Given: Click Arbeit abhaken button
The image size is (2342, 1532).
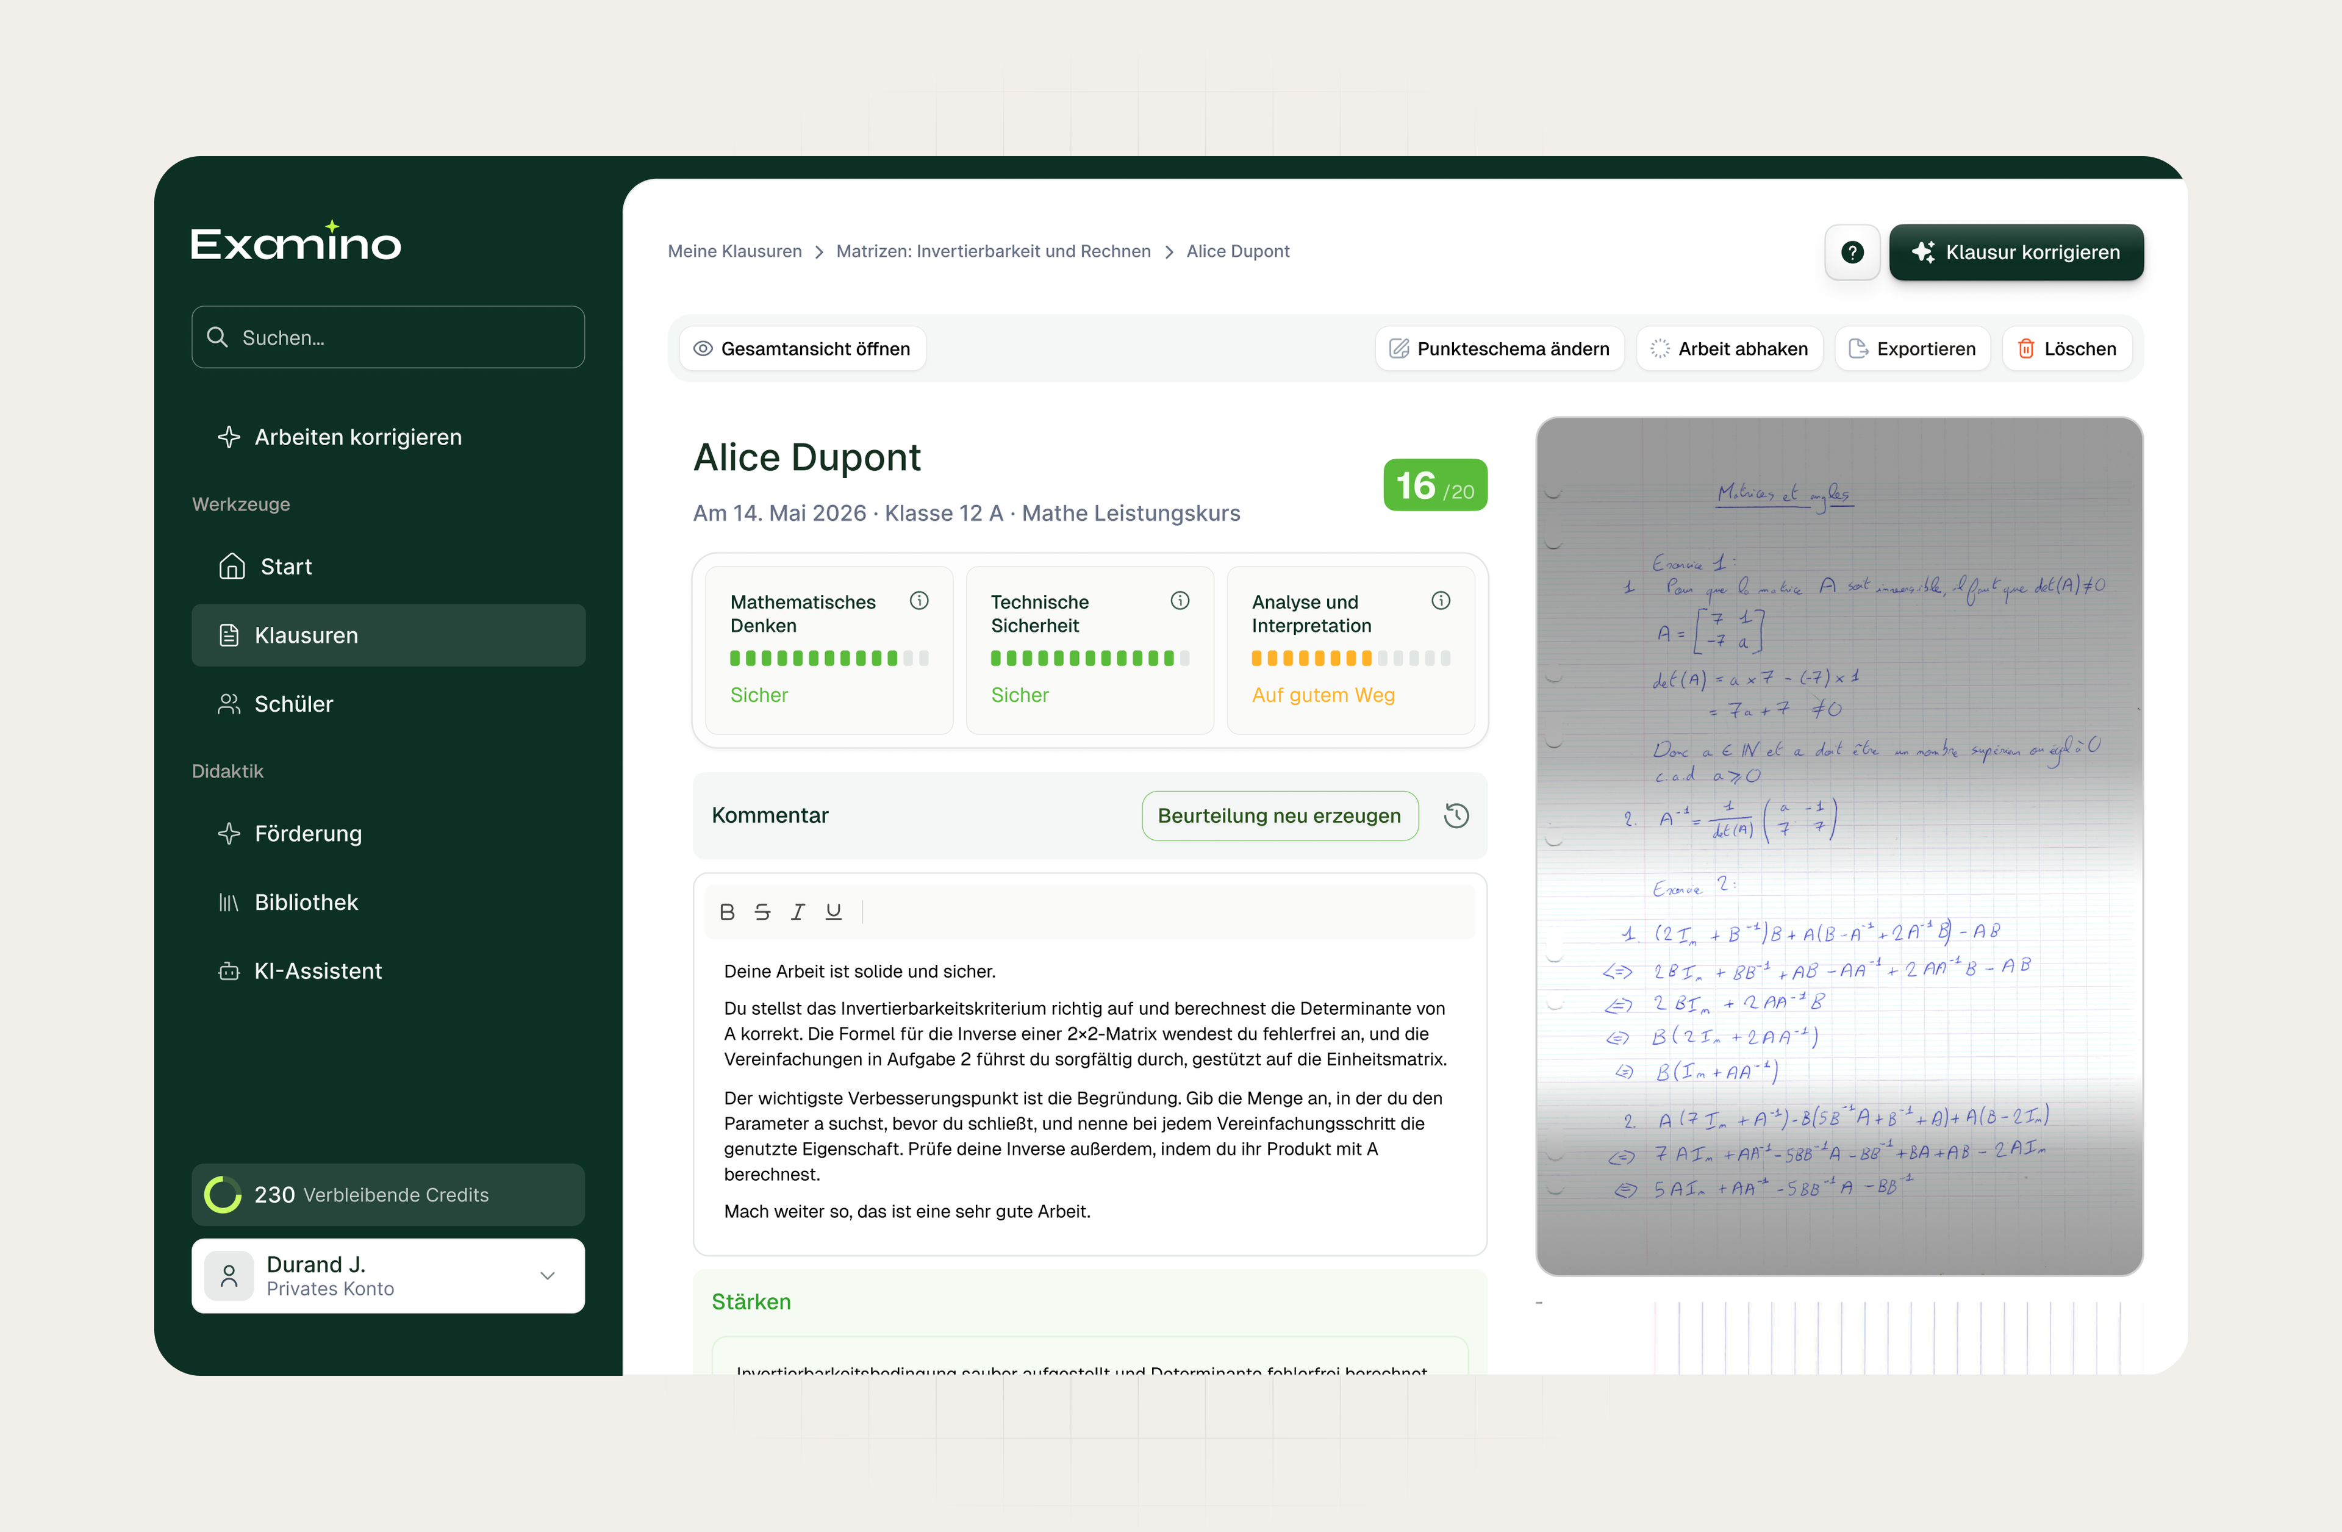Looking at the screenshot, I should click(x=1729, y=348).
